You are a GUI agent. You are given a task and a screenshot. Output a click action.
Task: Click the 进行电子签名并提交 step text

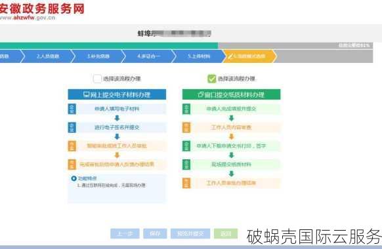[117, 127]
